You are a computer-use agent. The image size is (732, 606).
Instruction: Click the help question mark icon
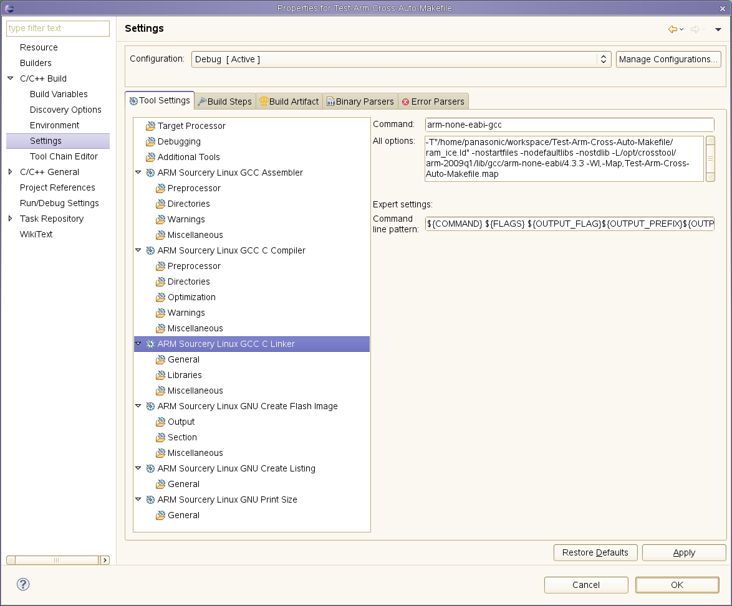tap(23, 584)
